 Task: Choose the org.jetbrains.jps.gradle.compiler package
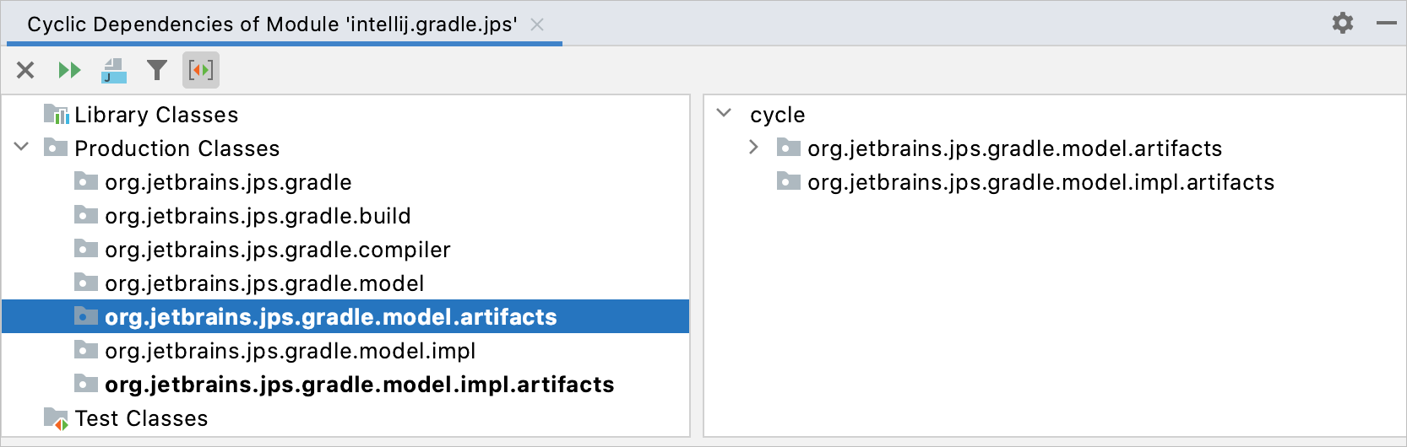(x=277, y=250)
